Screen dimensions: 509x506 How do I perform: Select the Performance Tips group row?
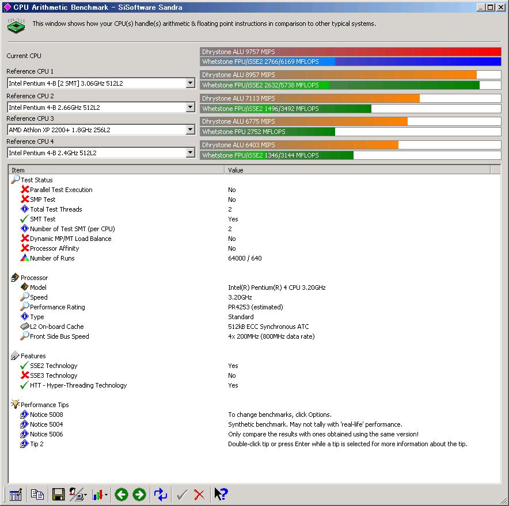[40, 405]
